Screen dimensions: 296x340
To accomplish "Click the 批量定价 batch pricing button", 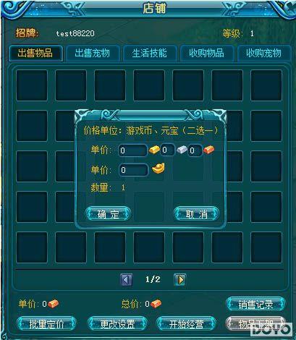I will (x=46, y=324).
